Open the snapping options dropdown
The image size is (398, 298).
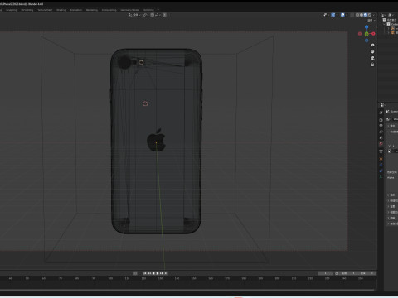[x=158, y=15]
